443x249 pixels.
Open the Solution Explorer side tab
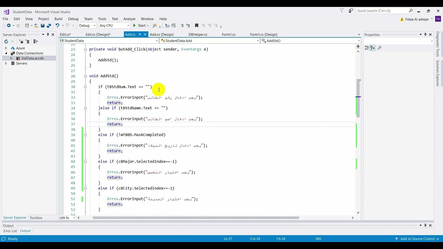tap(438, 73)
